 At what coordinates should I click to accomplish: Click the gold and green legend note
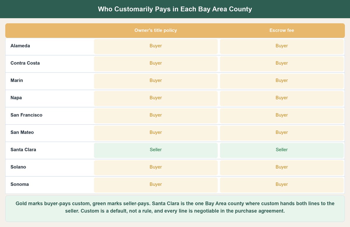175,207
